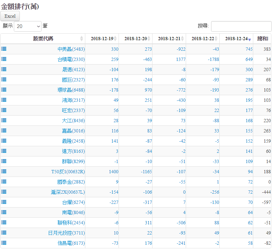This screenshot has height=250, width=273.
Task: Click the 1377 value in 台積電 row
Action: click(x=179, y=59)
